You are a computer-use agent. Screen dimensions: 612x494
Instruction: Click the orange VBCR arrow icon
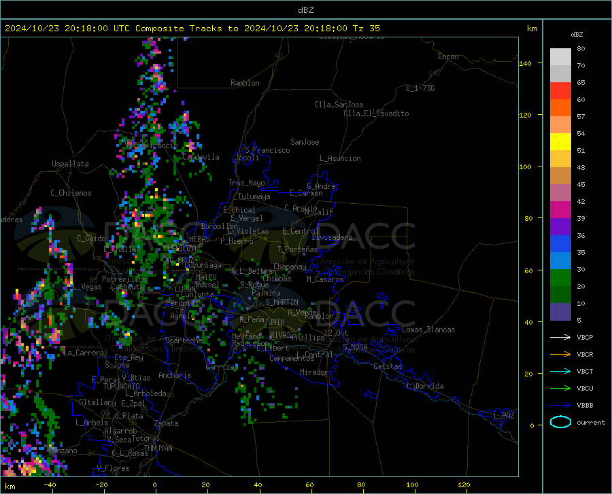point(560,355)
